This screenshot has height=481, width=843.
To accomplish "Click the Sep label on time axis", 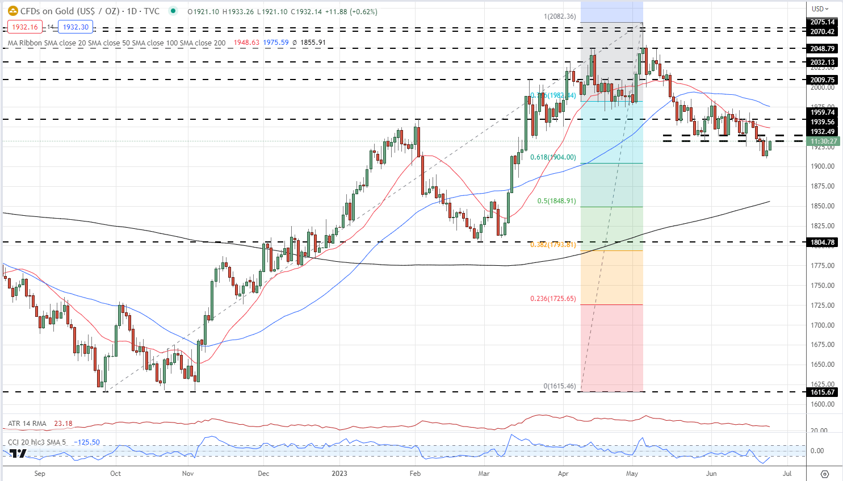I will pyautogui.click(x=39, y=474).
